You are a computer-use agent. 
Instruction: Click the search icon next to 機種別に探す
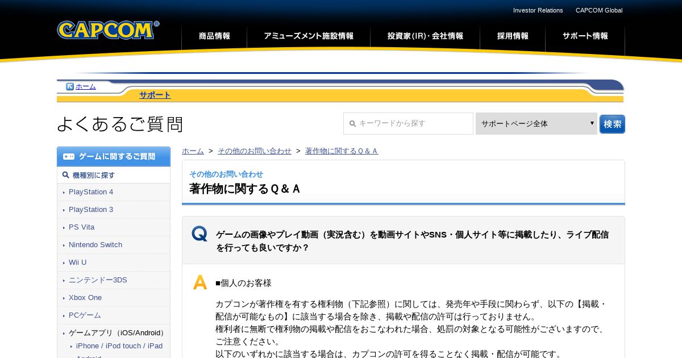coord(66,175)
